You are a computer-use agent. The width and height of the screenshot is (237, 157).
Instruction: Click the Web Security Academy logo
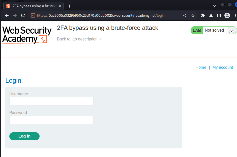click(x=27, y=35)
